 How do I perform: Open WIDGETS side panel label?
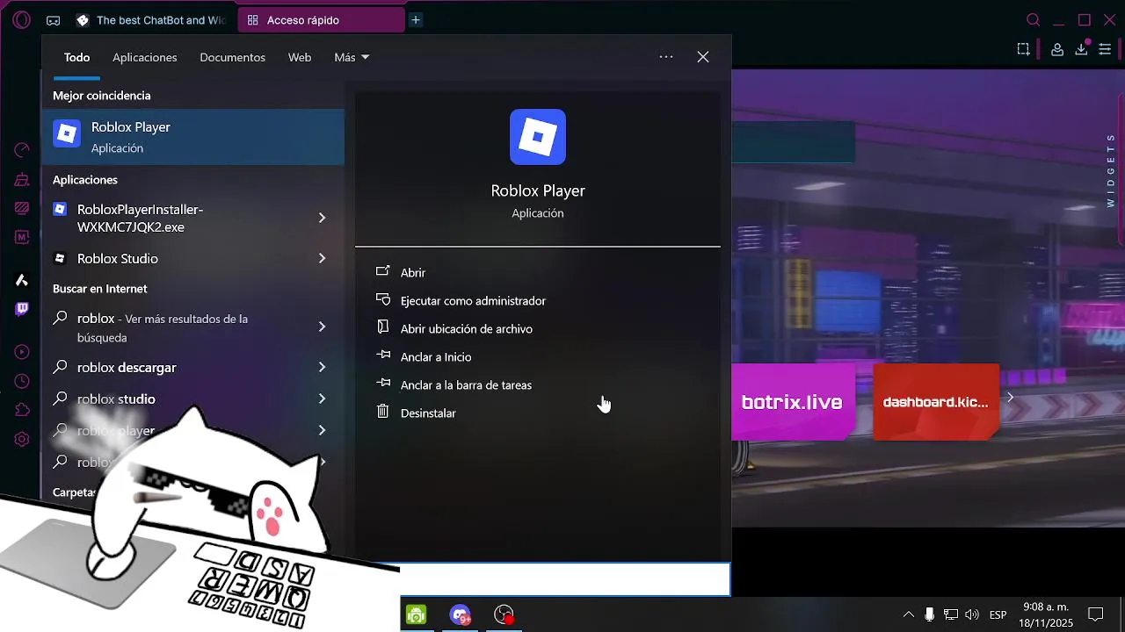[1111, 170]
